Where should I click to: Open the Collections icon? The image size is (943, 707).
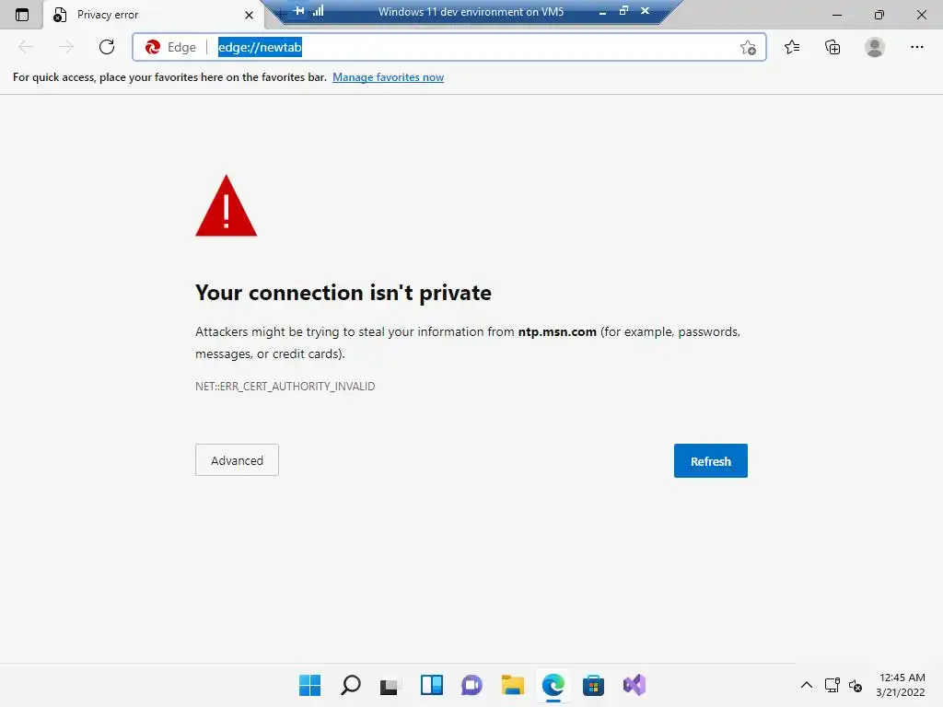point(832,47)
